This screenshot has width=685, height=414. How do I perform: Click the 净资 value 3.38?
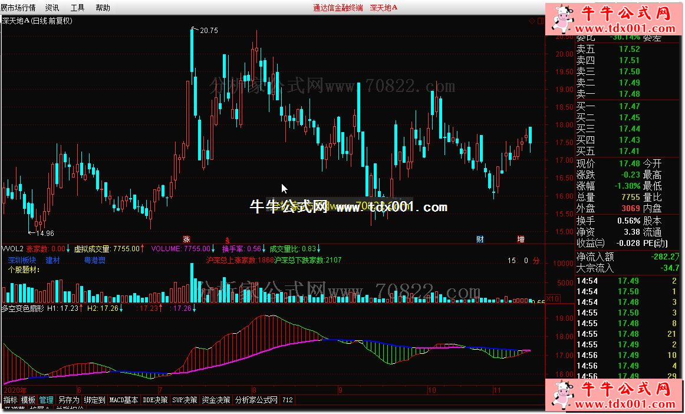[632, 232]
